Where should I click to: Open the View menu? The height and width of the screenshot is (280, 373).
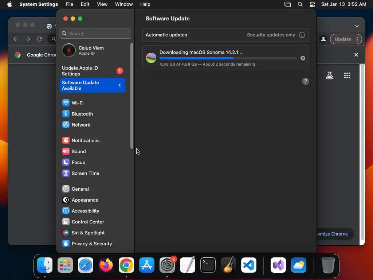(102, 4)
